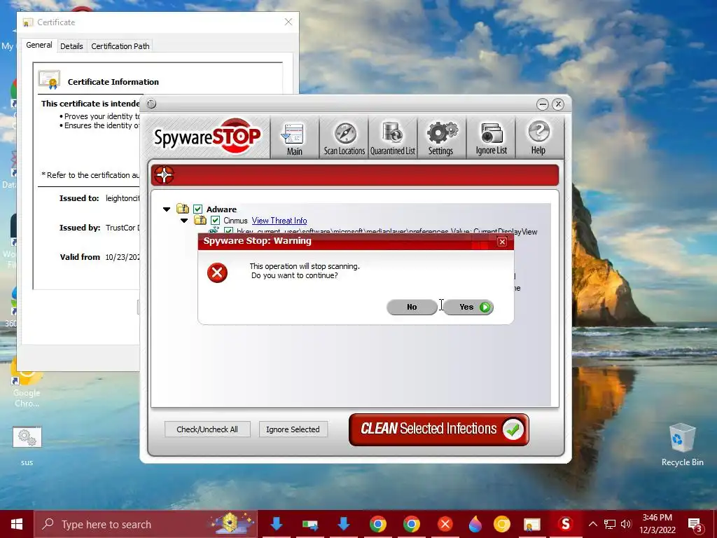Click the crosshair icon in the red scan bar
Screen dimensions: 717x538
coord(164,174)
